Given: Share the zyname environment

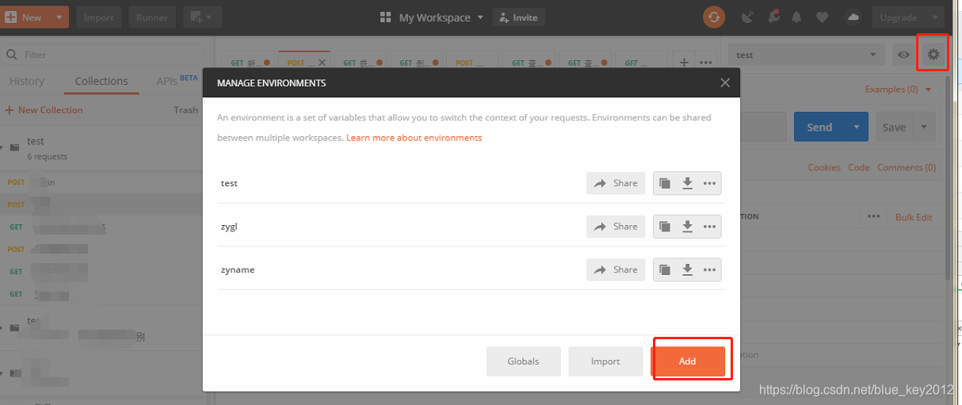Looking at the screenshot, I should (616, 269).
